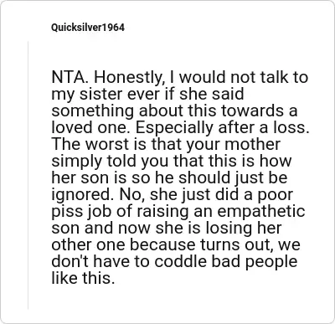Click the word "empathetic" in the comment

(261, 212)
